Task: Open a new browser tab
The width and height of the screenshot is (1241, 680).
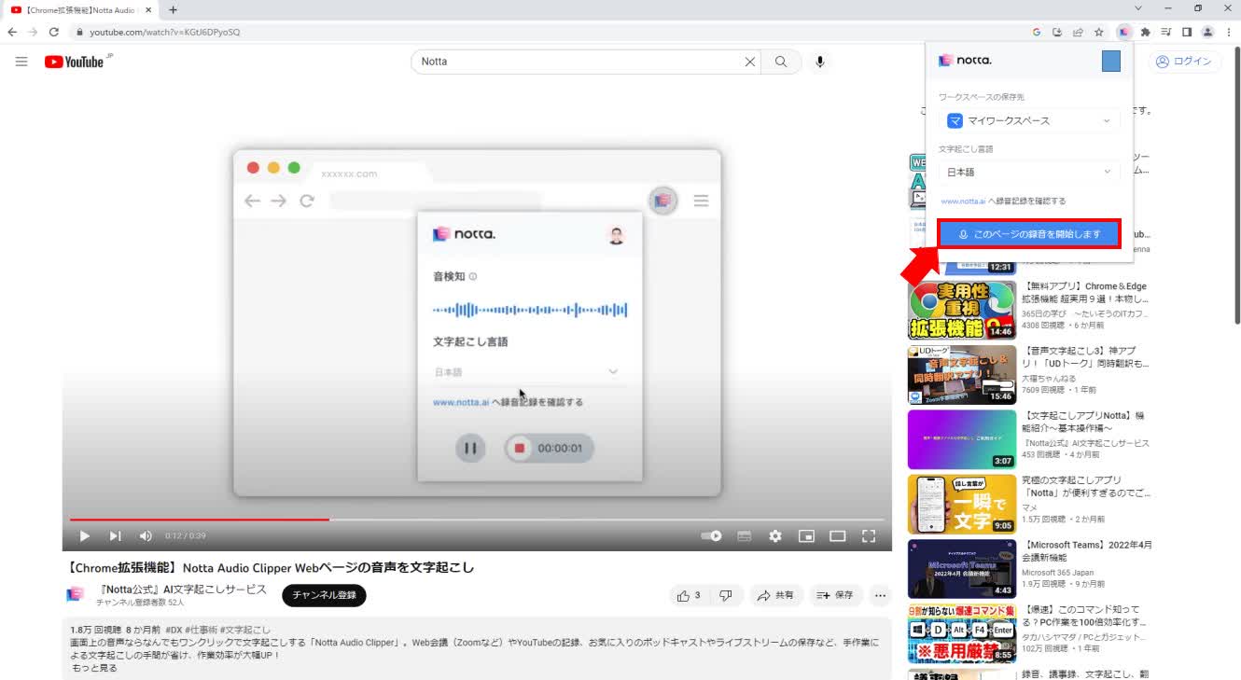Action: pos(173,9)
